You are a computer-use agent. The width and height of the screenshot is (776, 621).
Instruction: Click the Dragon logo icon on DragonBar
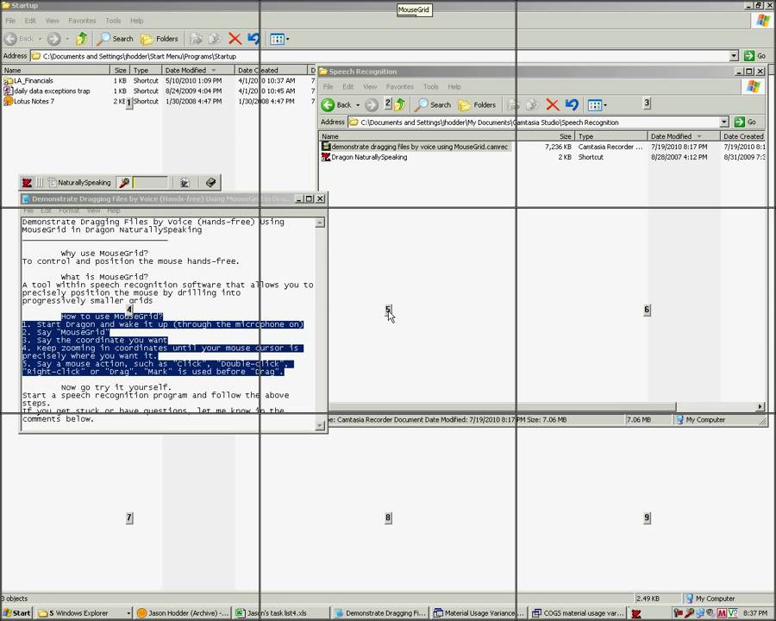coord(27,183)
